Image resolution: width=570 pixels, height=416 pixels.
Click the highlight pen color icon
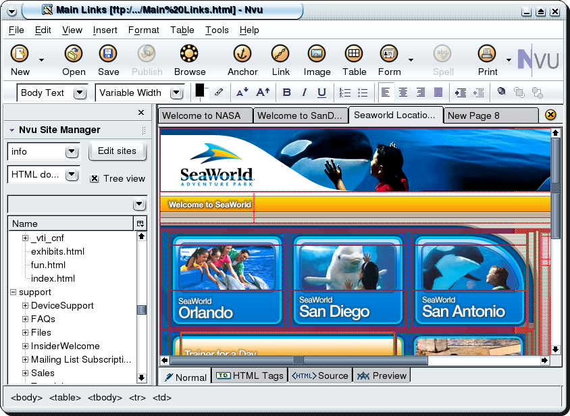click(218, 93)
